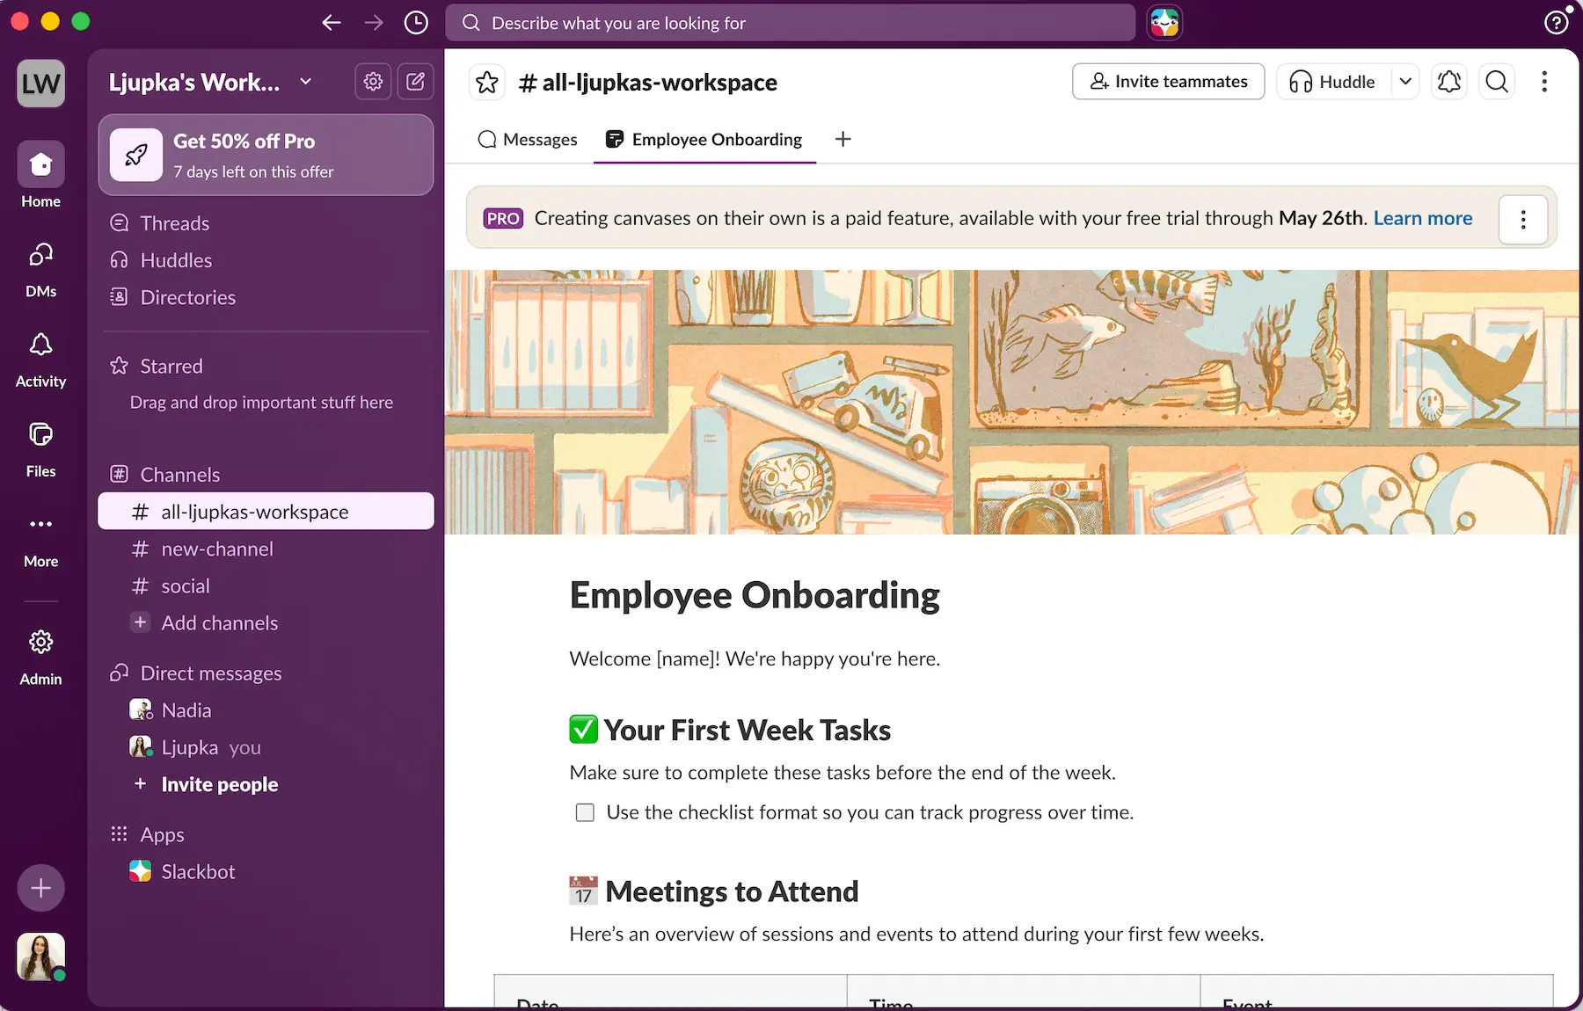Viewport: 1583px width, 1011px height.
Task: Expand the Ljupka's Workspace name menu
Action: [210, 82]
